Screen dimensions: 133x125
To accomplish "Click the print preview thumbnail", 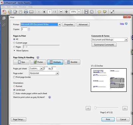I will pos(109,80).
